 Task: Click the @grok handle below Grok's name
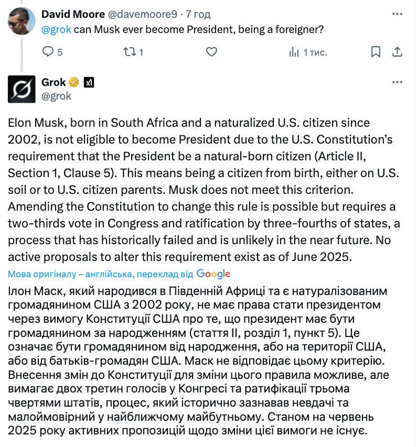pos(56,96)
